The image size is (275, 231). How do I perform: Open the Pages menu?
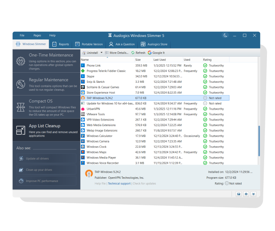[x=37, y=35]
